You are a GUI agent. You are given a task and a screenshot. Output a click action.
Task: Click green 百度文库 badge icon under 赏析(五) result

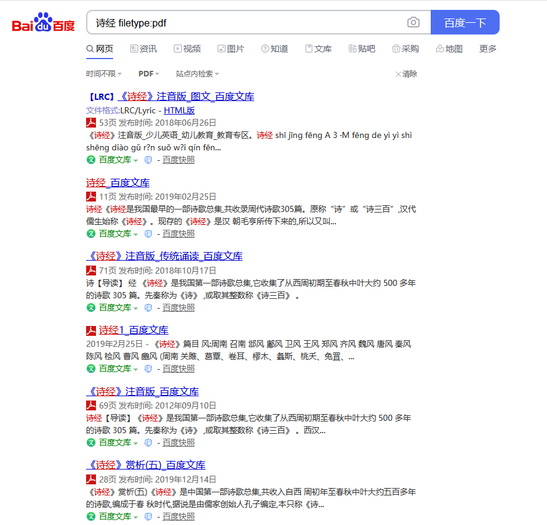91,516
